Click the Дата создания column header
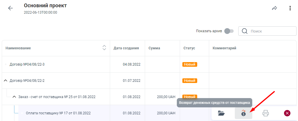 click(126, 48)
